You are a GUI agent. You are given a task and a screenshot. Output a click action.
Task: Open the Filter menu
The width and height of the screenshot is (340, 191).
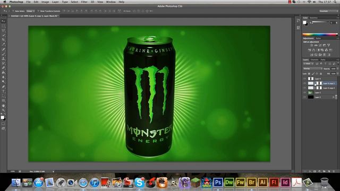point(84,2)
